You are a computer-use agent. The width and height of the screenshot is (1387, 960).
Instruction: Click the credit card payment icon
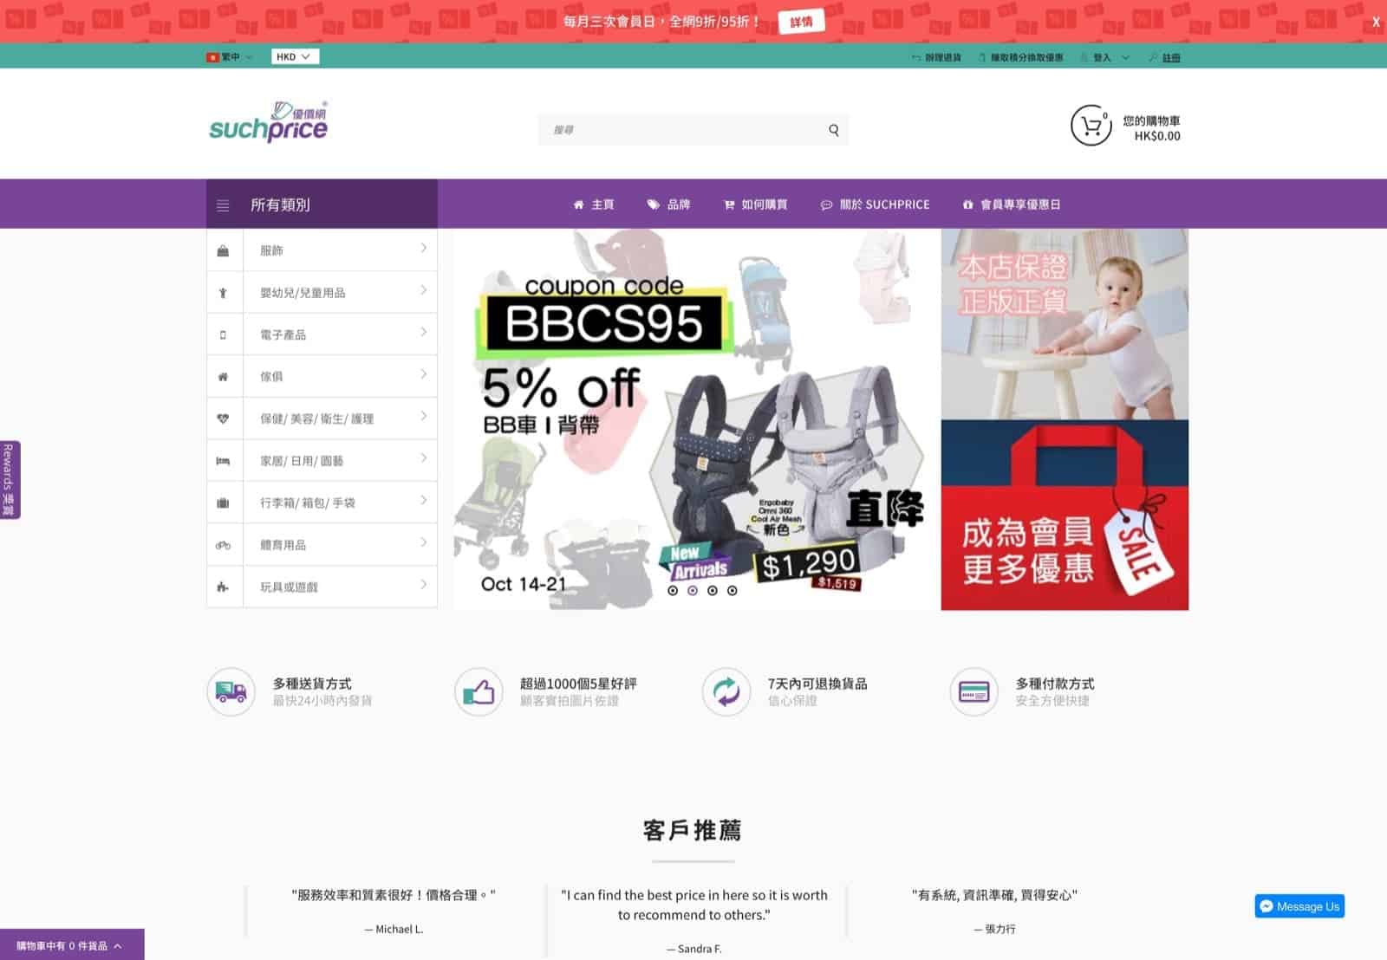coord(974,691)
